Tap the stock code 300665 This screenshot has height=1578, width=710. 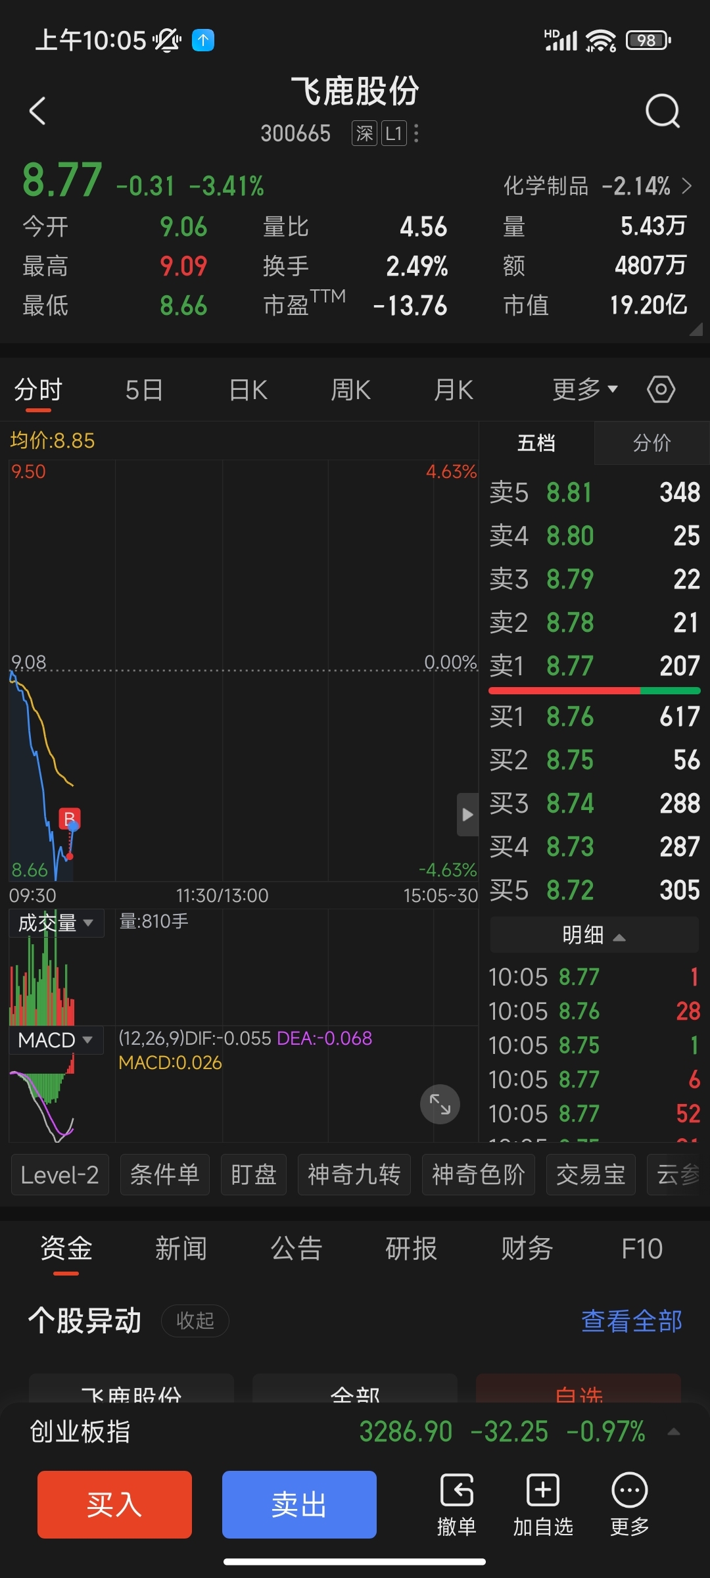point(296,133)
